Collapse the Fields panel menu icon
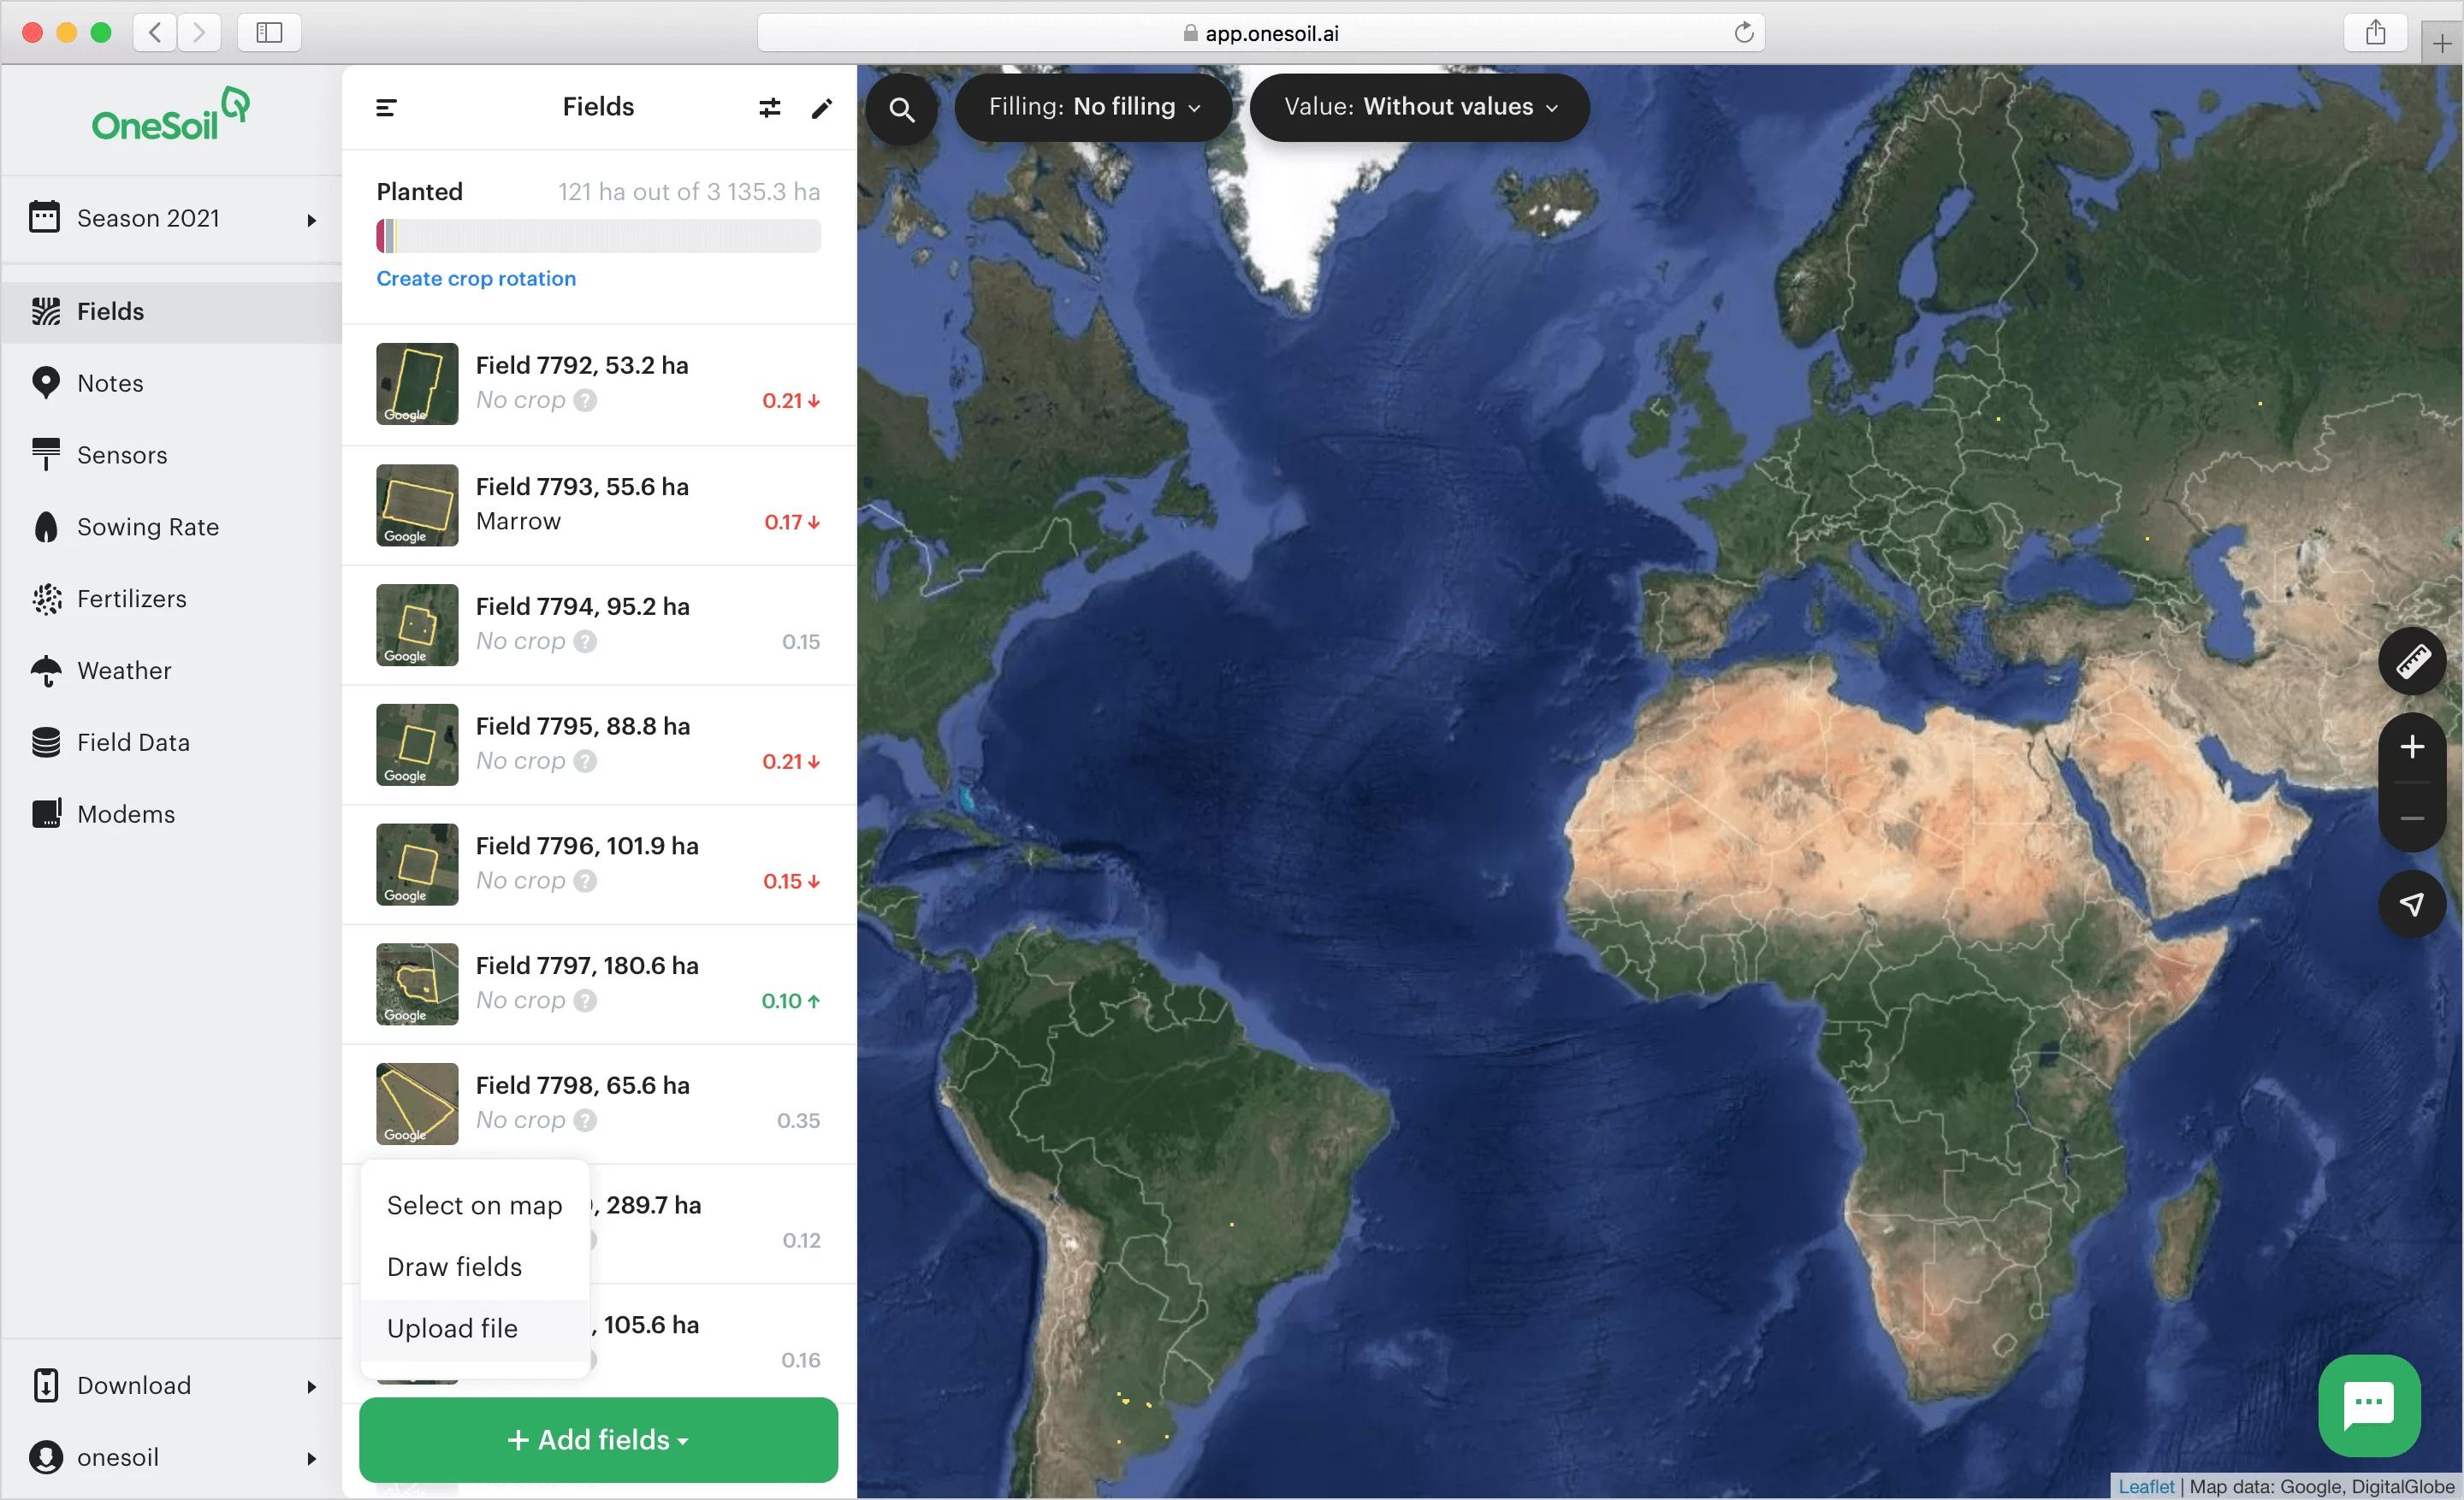The image size is (2464, 1500). (386, 108)
